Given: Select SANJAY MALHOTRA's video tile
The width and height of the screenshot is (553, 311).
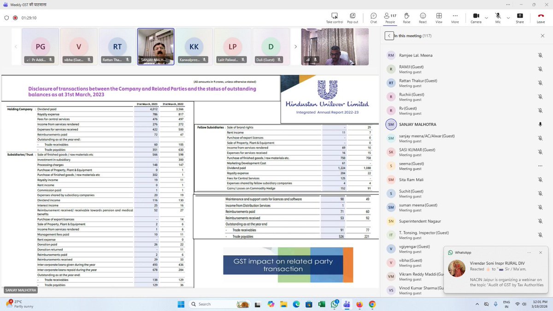Looking at the screenshot, I should tap(156, 47).
